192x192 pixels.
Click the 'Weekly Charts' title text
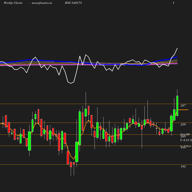click(13, 3)
